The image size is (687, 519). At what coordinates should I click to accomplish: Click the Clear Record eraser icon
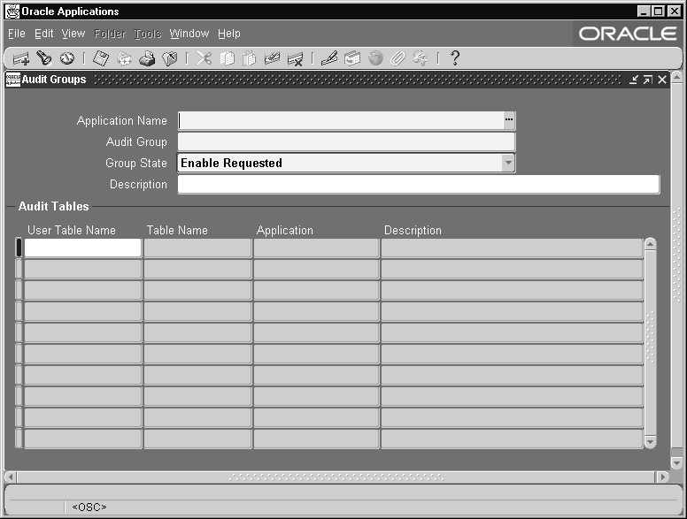click(x=272, y=58)
